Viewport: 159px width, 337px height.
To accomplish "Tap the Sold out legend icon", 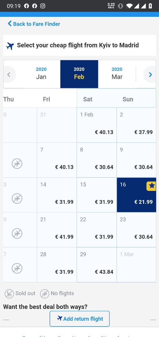I will [9, 294].
